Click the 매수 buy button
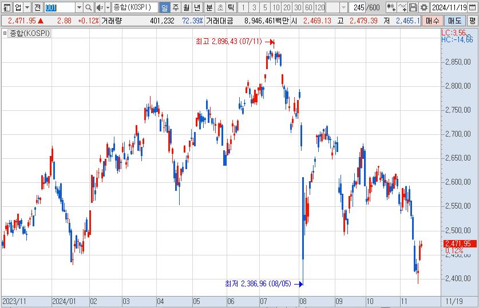479x308 pixels. [433, 21]
